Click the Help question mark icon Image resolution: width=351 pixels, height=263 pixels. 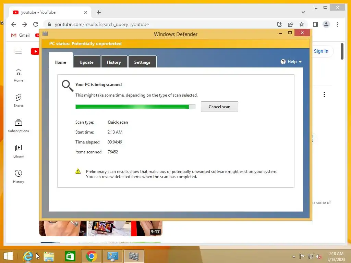pos(283,62)
